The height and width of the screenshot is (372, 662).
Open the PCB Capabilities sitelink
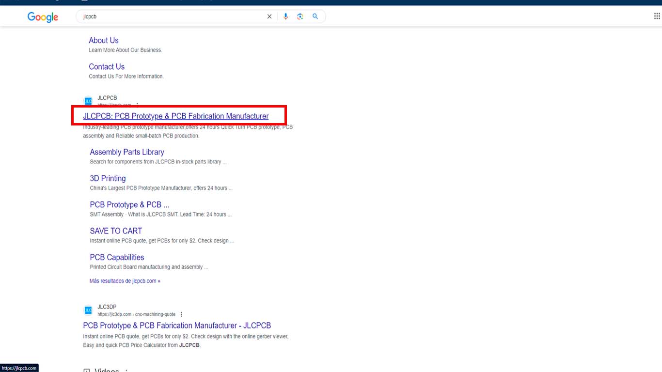pos(117,257)
